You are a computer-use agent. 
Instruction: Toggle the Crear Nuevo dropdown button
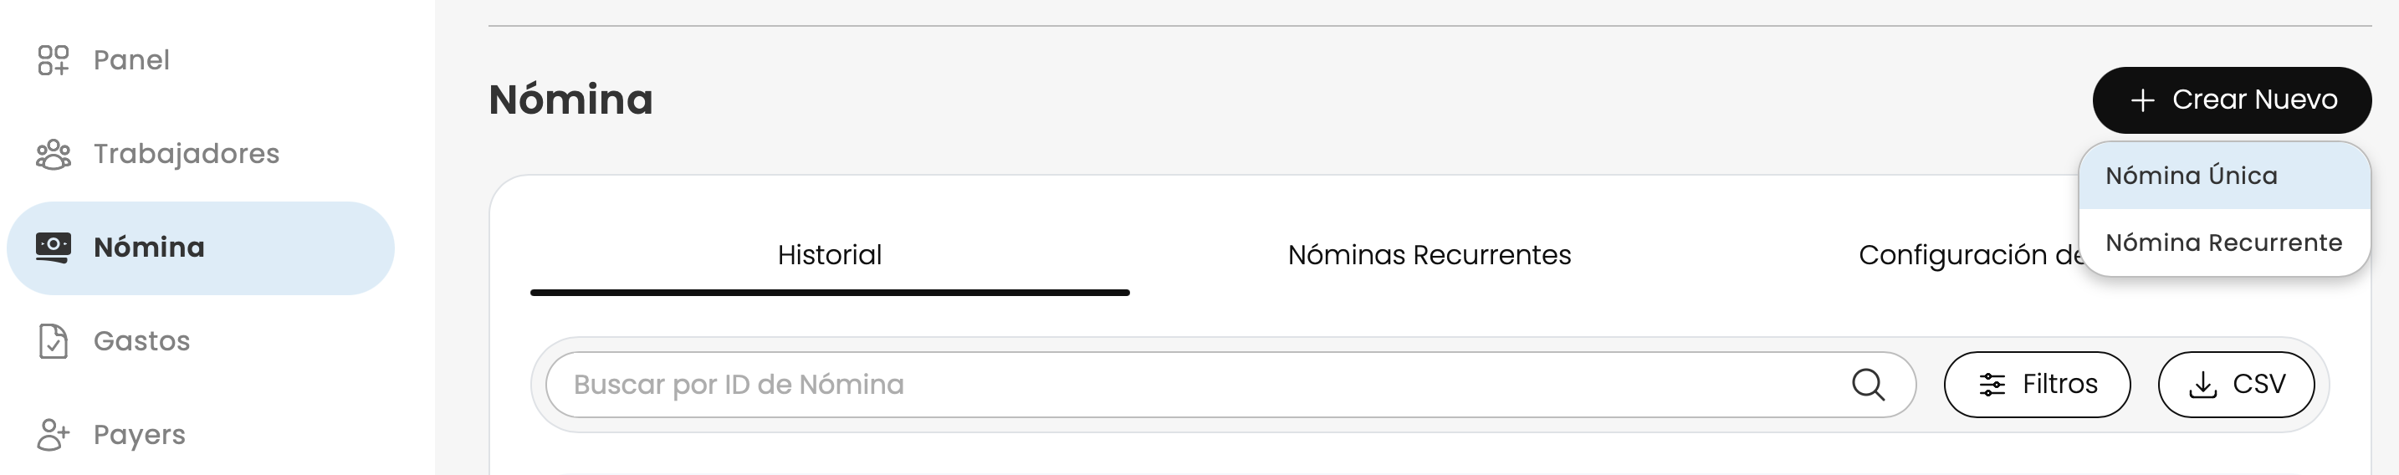click(x=2232, y=100)
